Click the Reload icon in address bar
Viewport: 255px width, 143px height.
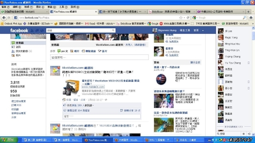(188, 17)
